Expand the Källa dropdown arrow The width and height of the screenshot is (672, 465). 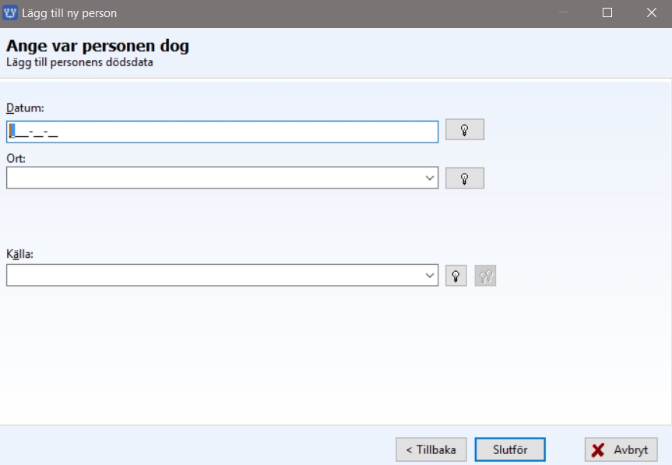(x=429, y=276)
